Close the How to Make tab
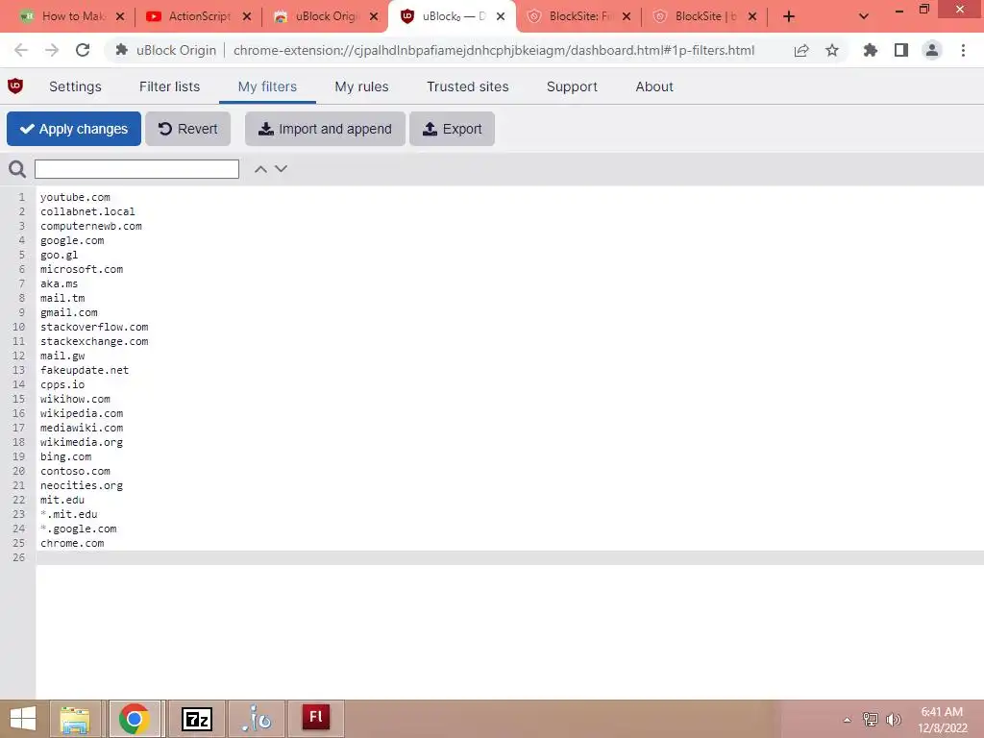Screen dimensions: 984x738 pyautogui.click(x=120, y=16)
